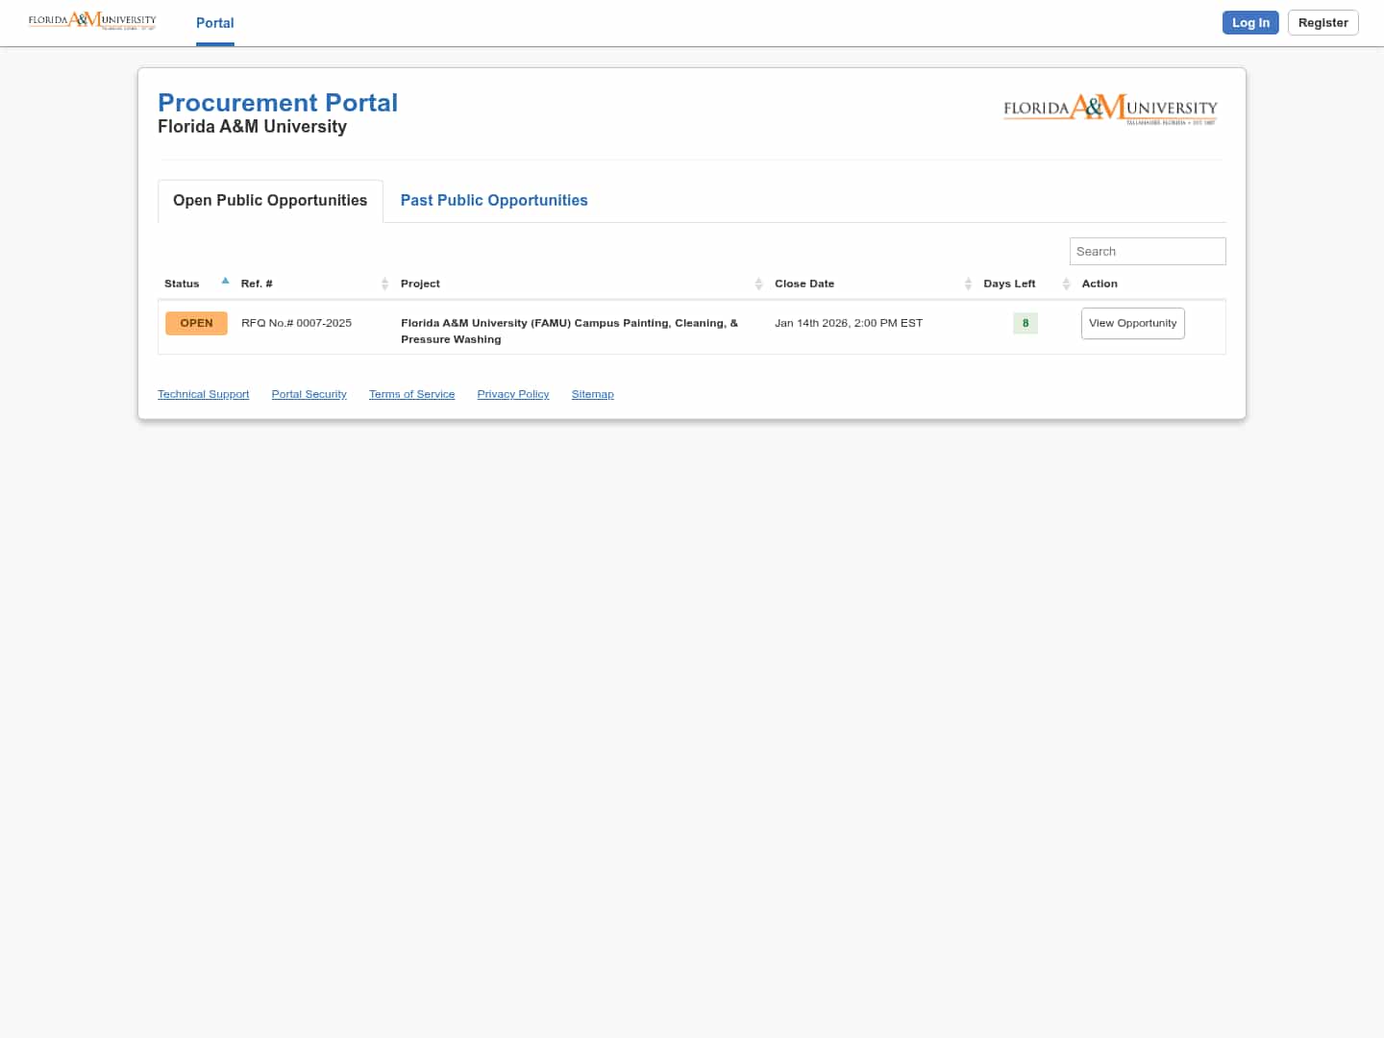
Task: Open the Portal Security link
Action: [309, 395]
